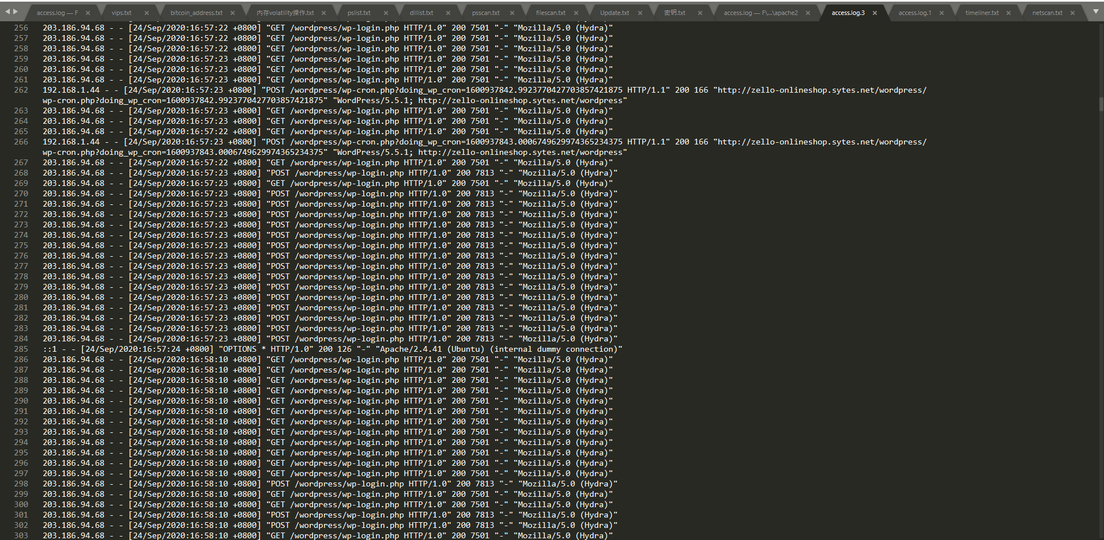Close the access.log — F\...\apache2 tab

tap(808, 13)
